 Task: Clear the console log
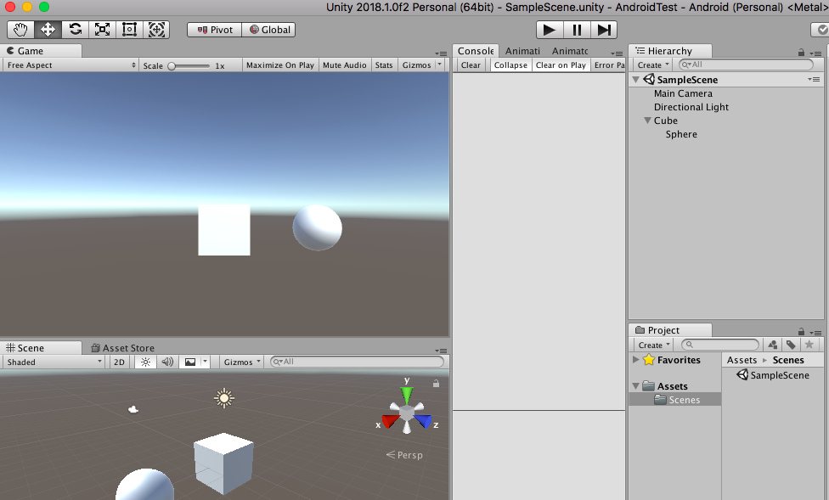point(471,65)
